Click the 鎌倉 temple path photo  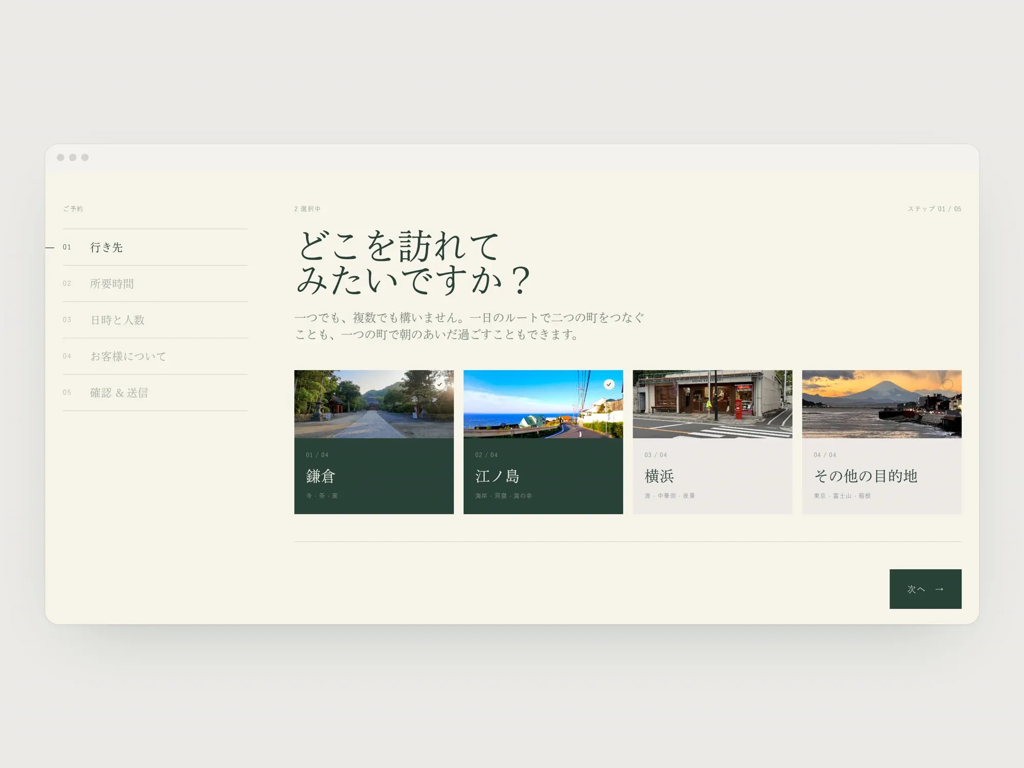click(374, 404)
